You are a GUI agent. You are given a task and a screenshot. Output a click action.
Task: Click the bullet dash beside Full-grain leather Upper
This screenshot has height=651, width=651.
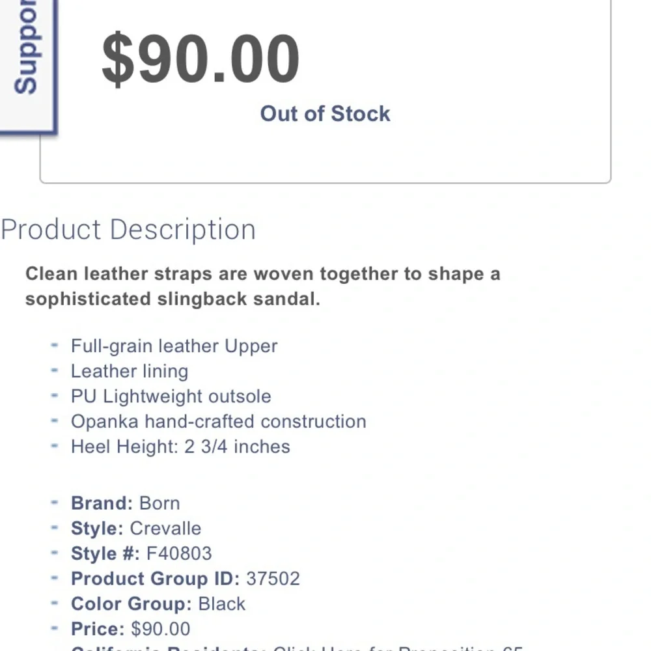coord(55,345)
